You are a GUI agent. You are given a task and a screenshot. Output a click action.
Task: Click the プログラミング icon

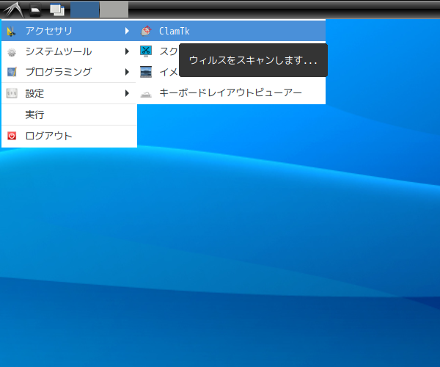click(x=12, y=72)
